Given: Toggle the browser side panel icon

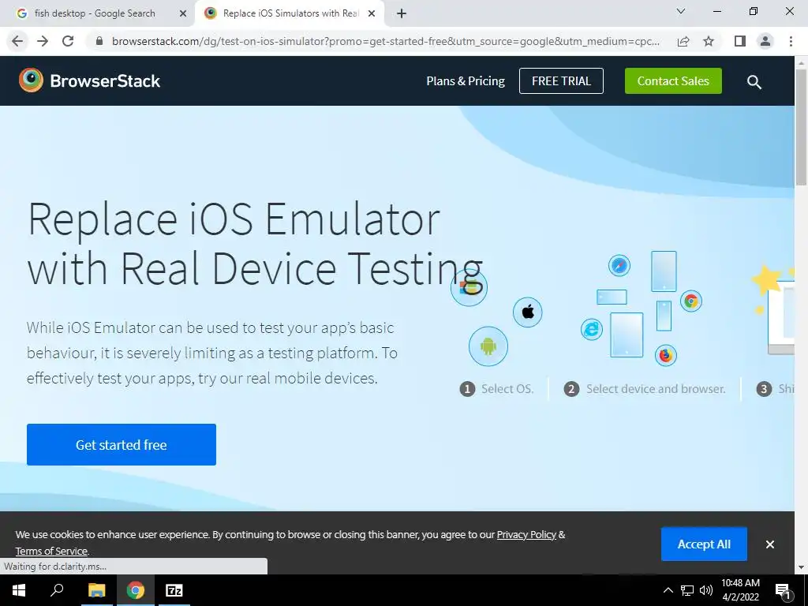Looking at the screenshot, I should pyautogui.click(x=740, y=41).
